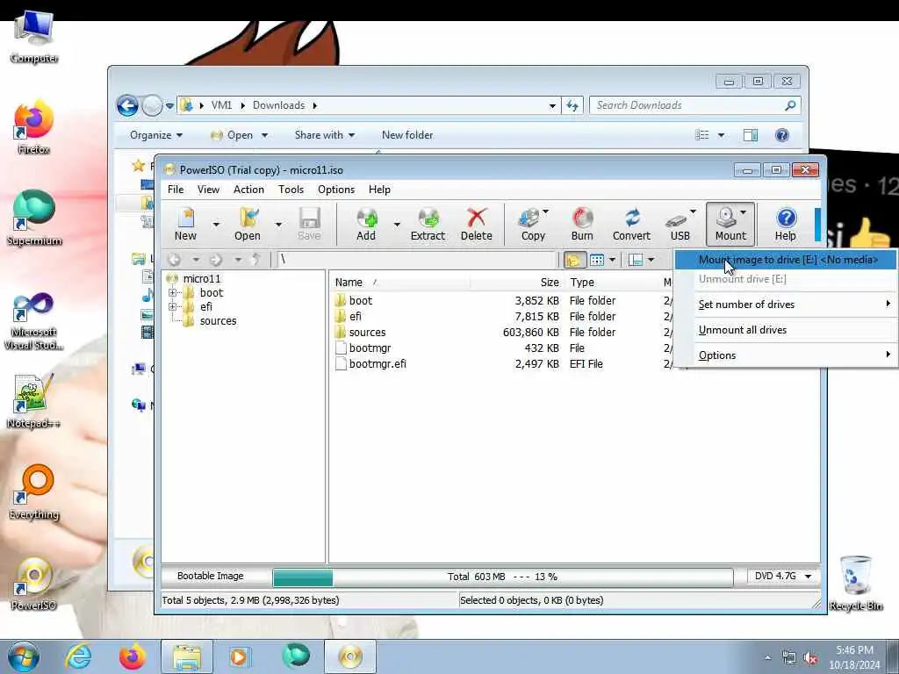Click the Burn toolbar icon
Viewport: 899px width, 674px height.
582,224
